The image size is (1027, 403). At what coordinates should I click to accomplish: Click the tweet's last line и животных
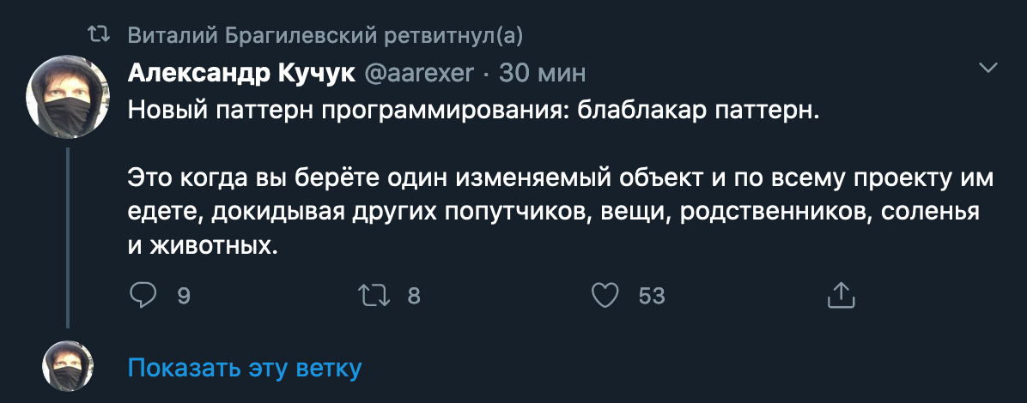pos(204,247)
